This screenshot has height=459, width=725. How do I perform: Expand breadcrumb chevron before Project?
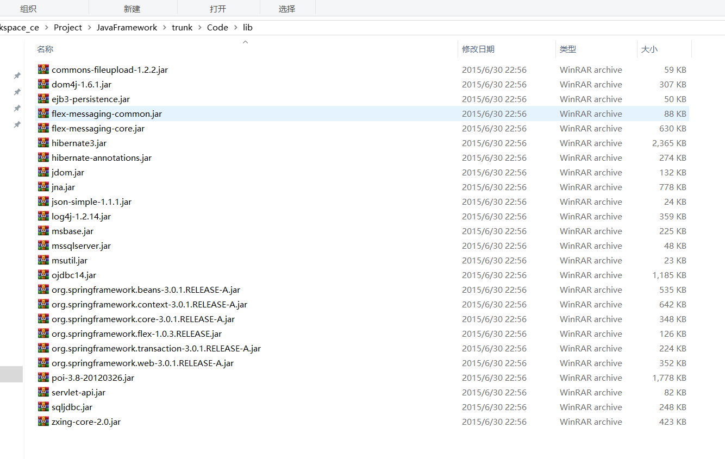(47, 28)
